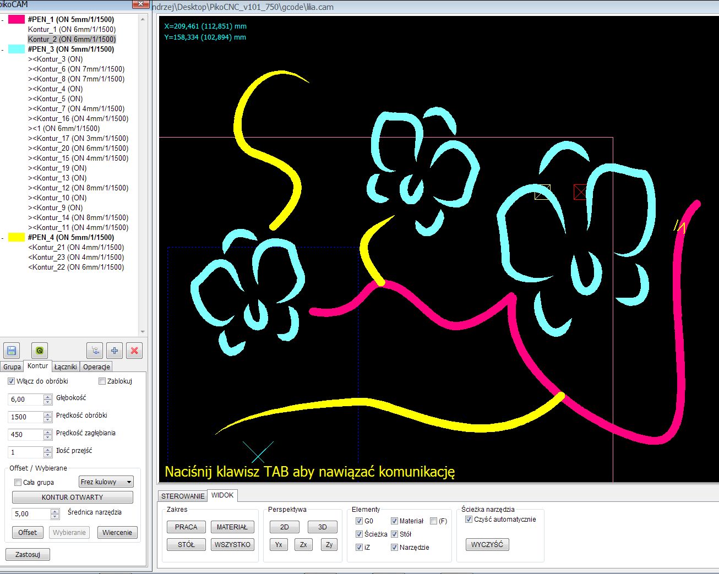
Task: Select <Kontur_22 (ON 6mm/1/1500) row
Action: coord(76,267)
